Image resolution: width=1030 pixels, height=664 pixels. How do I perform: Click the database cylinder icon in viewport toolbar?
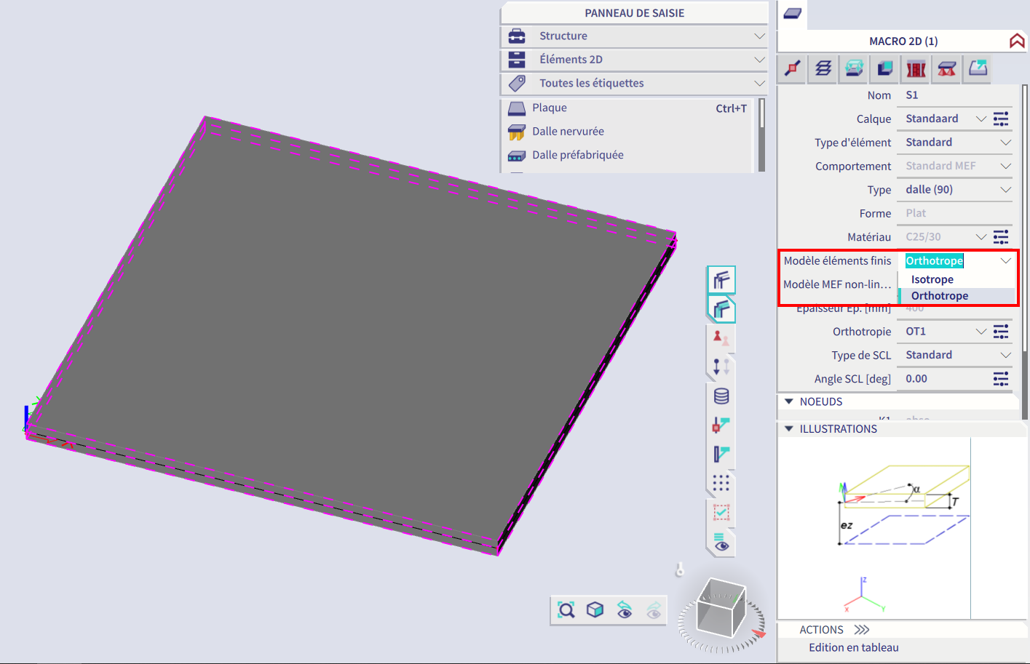(x=721, y=396)
